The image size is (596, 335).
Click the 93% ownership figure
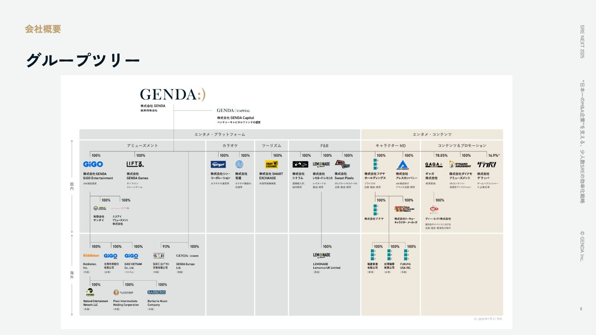click(x=166, y=246)
